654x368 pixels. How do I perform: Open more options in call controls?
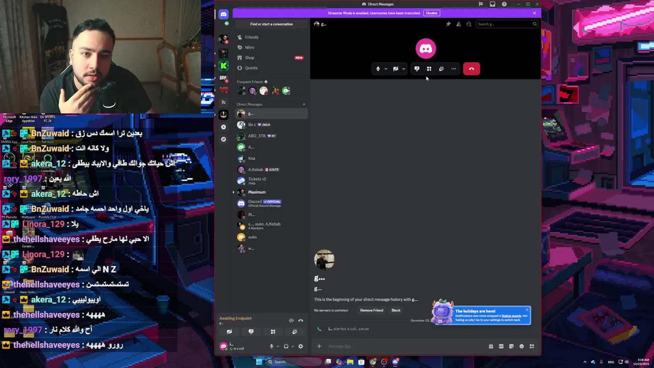[454, 69]
